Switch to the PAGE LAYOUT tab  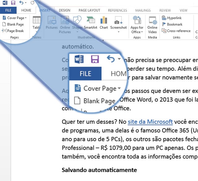pos(89,10)
